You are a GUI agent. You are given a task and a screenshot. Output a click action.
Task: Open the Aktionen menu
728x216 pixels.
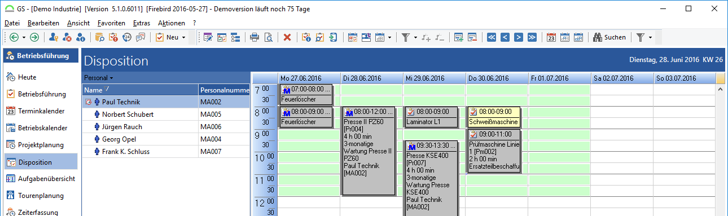[172, 23]
